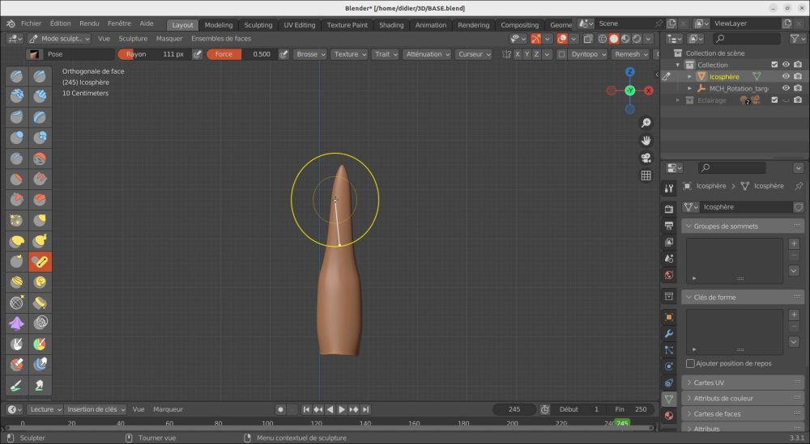Click the play animation button
This screenshot has width=810, height=444.
(342, 409)
